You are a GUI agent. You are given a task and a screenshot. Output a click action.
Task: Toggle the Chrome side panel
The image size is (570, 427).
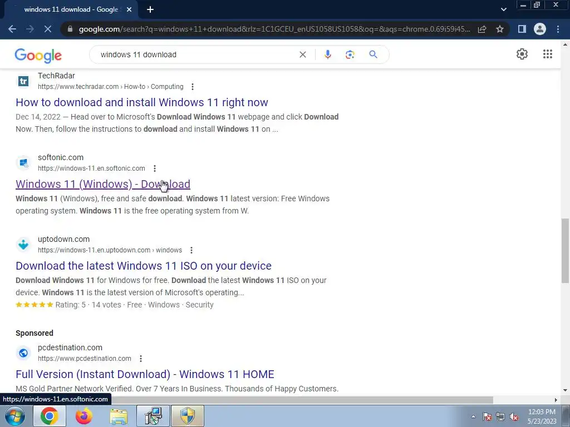click(x=522, y=29)
